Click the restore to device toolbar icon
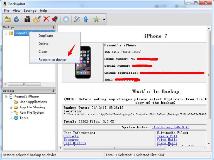 click(55, 19)
